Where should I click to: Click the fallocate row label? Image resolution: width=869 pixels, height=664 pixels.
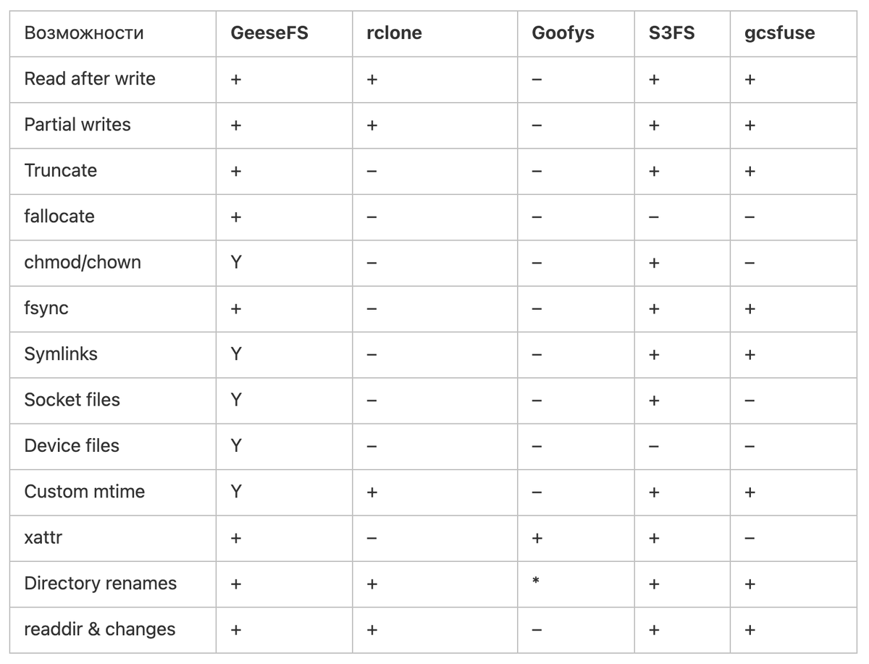pos(59,217)
